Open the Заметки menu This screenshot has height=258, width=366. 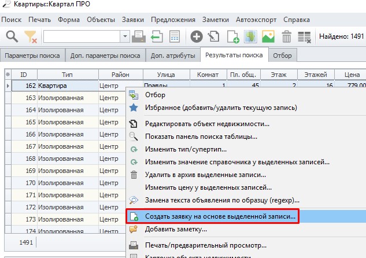(x=216, y=20)
